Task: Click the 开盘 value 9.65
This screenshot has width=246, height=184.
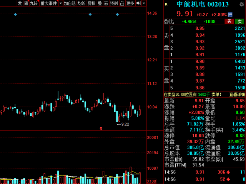Action: (240, 101)
